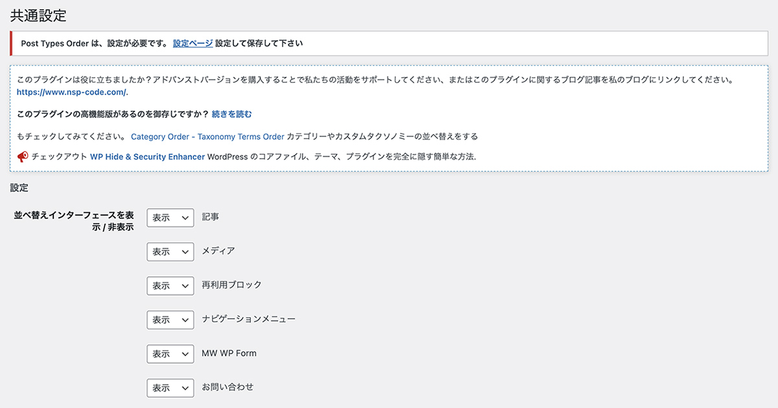Click the ナビゲーションメニュー label text
The image size is (778, 408).
point(248,319)
